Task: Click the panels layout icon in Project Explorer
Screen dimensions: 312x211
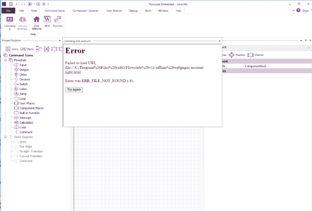Action: point(39,49)
